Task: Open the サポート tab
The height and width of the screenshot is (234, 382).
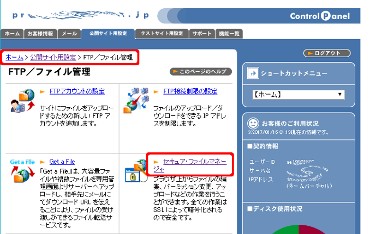Action: [x=202, y=34]
